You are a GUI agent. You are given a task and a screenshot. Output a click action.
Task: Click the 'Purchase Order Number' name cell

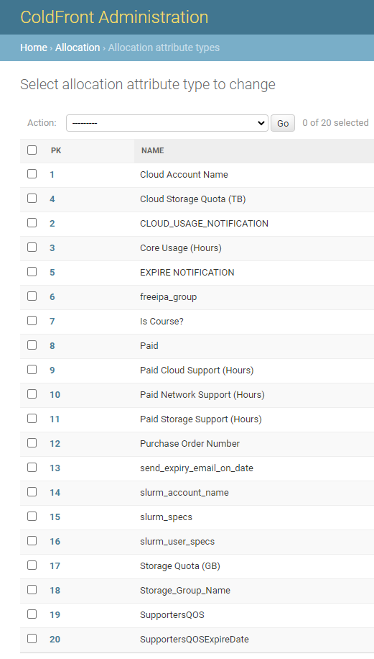(190, 443)
